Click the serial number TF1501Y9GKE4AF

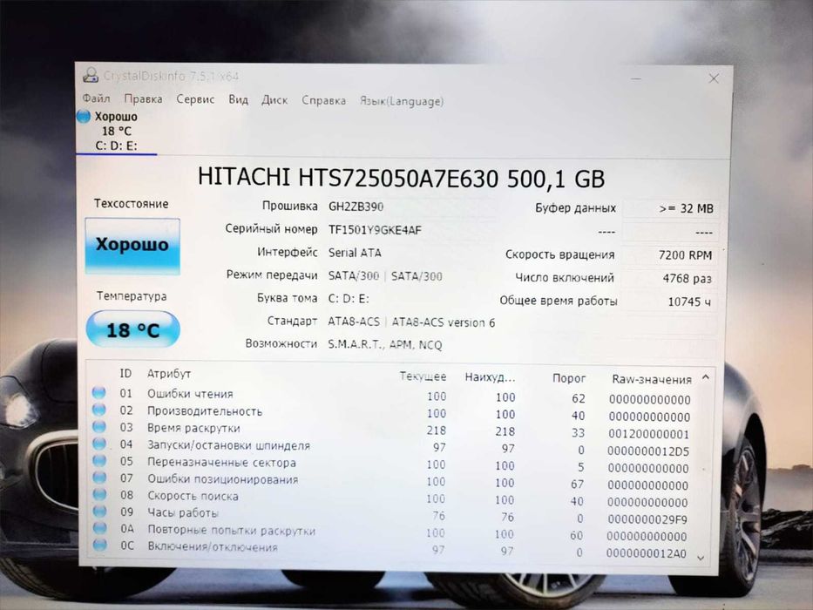(375, 230)
